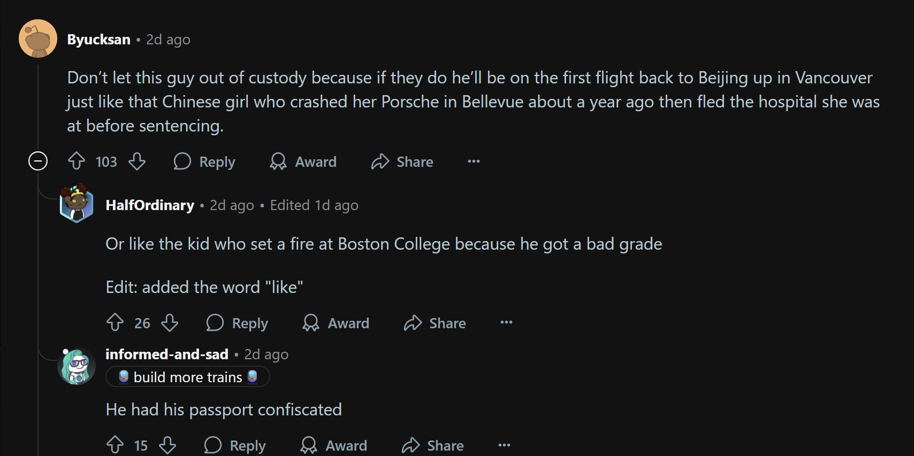Give an award to Byucksan's comment

[x=303, y=161]
